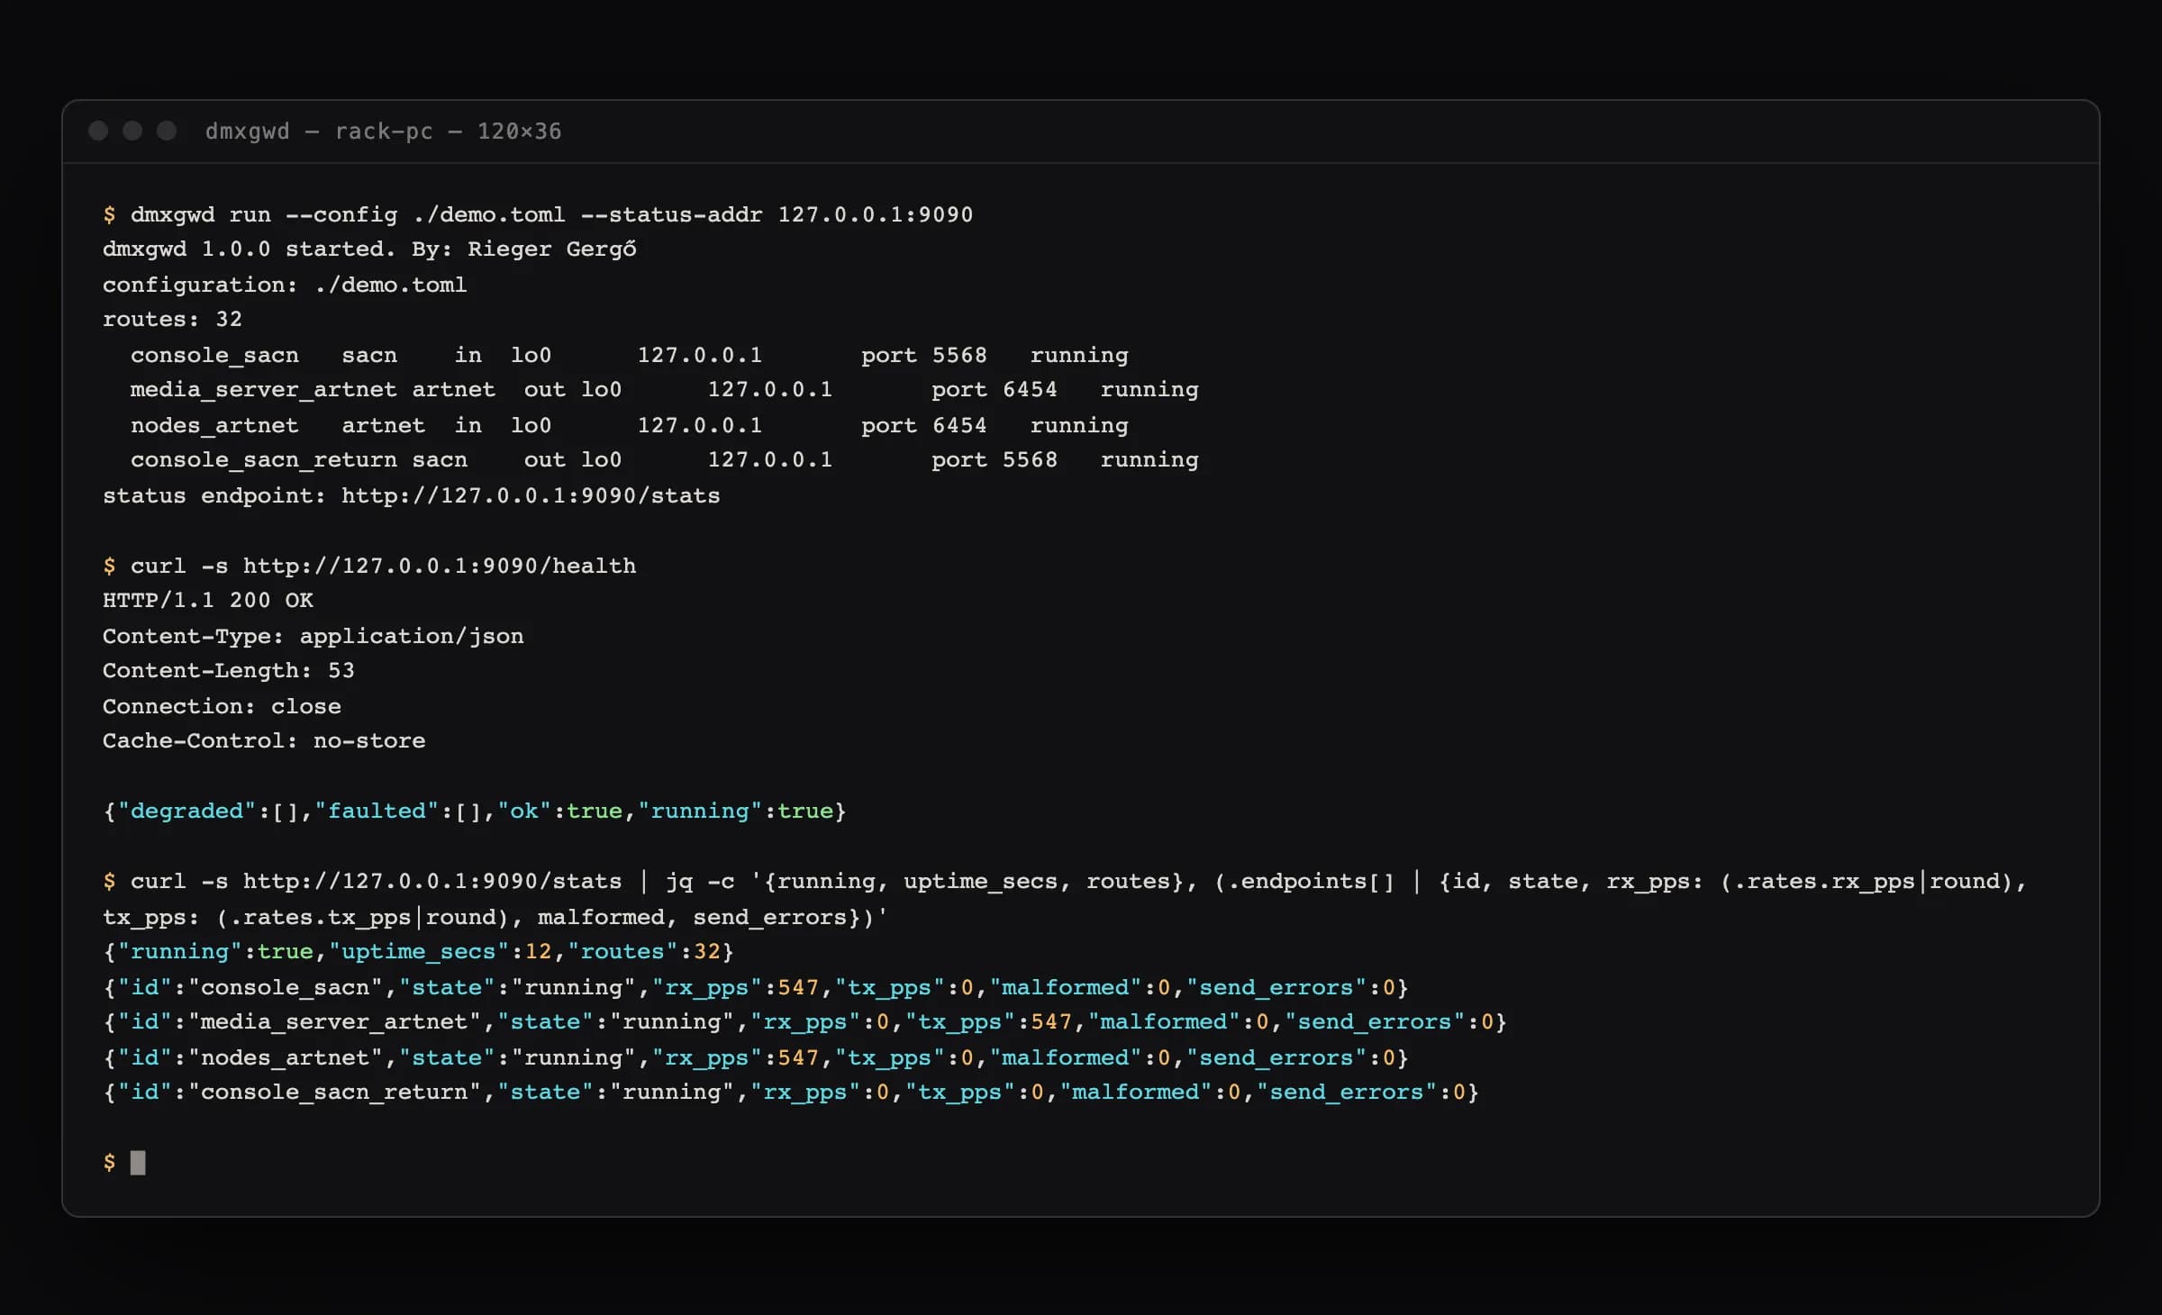The width and height of the screenshot is (2162, 1315).
Task: Click the 'Connection: close' header
Action: coord(222,706)
